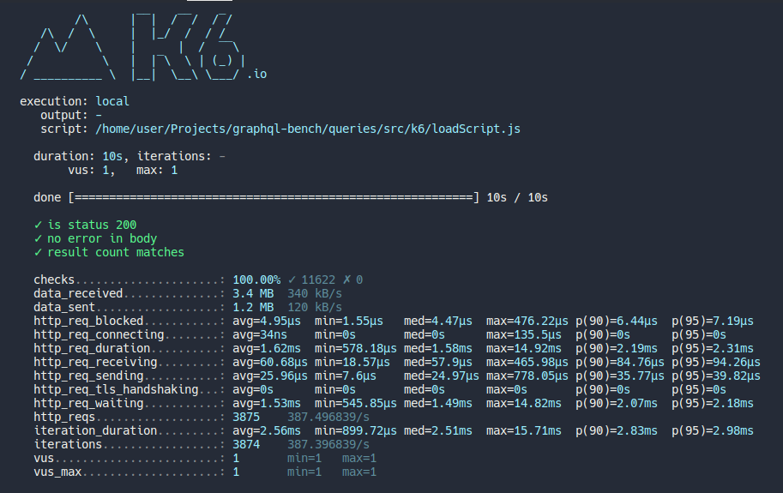Click the '387.496839/s' request rate
The image size is (783, 493).
pos(328,418)
